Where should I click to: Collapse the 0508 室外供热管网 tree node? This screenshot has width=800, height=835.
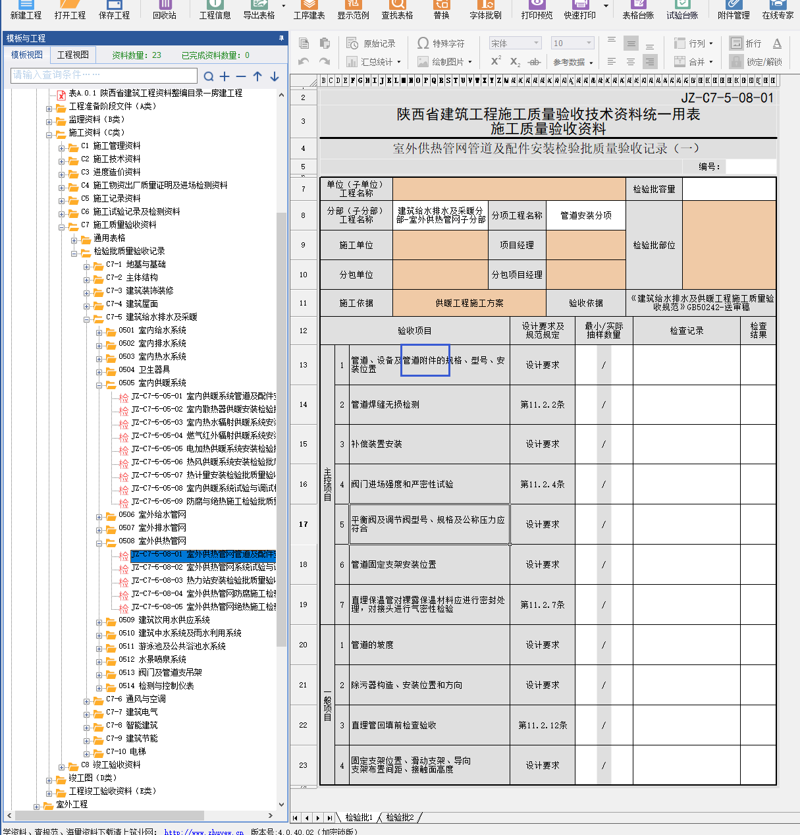tap(99, 543)
